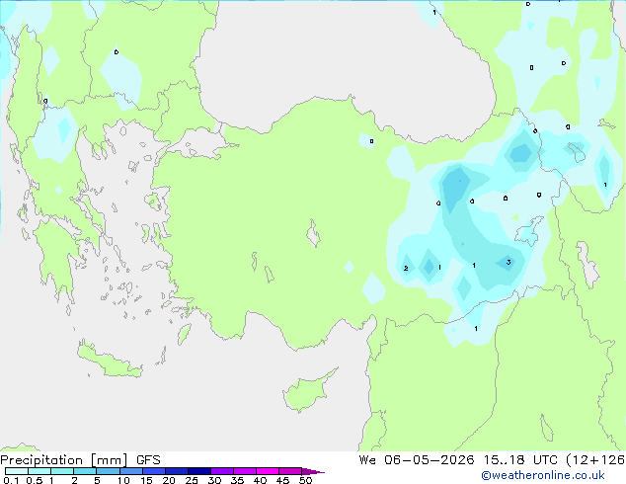Click the GFS model label
Viewport: 626px width, 484px height.
(x=148, y=460)
